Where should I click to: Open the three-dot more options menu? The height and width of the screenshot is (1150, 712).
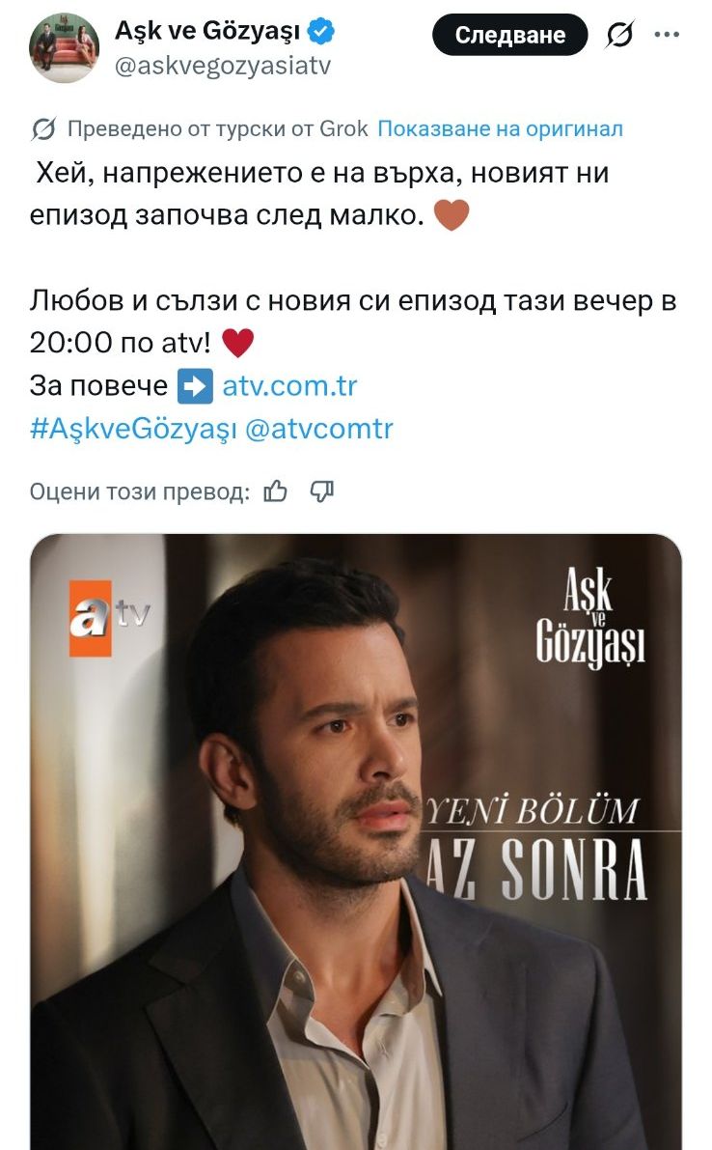pyautogui.click(x=667, y=35)
